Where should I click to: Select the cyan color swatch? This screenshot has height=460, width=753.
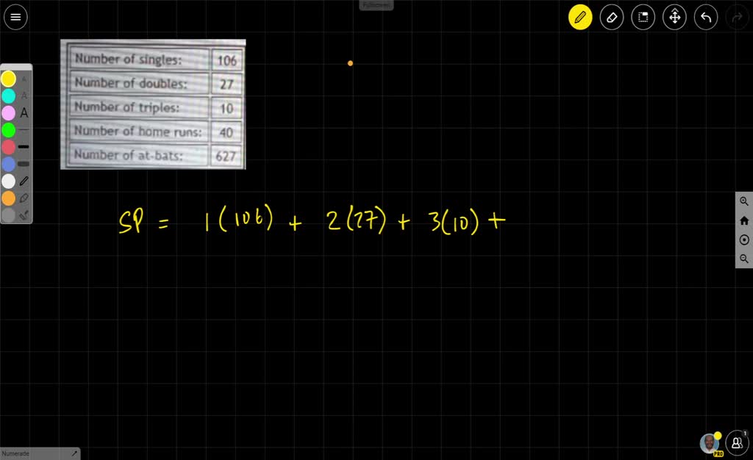[8, 96]
